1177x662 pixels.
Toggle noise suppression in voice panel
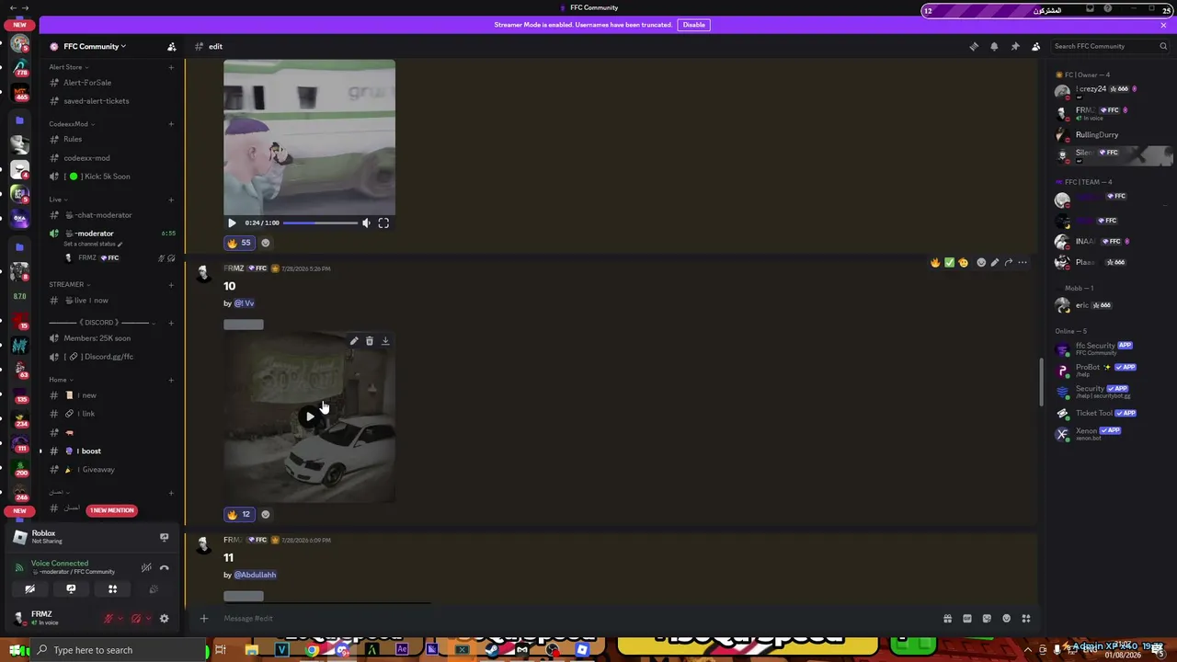click(x=146, y=567)
